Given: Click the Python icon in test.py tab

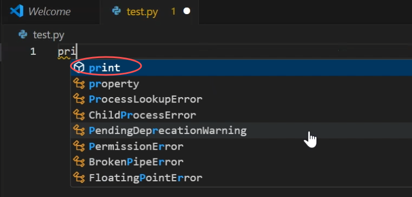Looking at the screenshot, I should pos(116,11).
